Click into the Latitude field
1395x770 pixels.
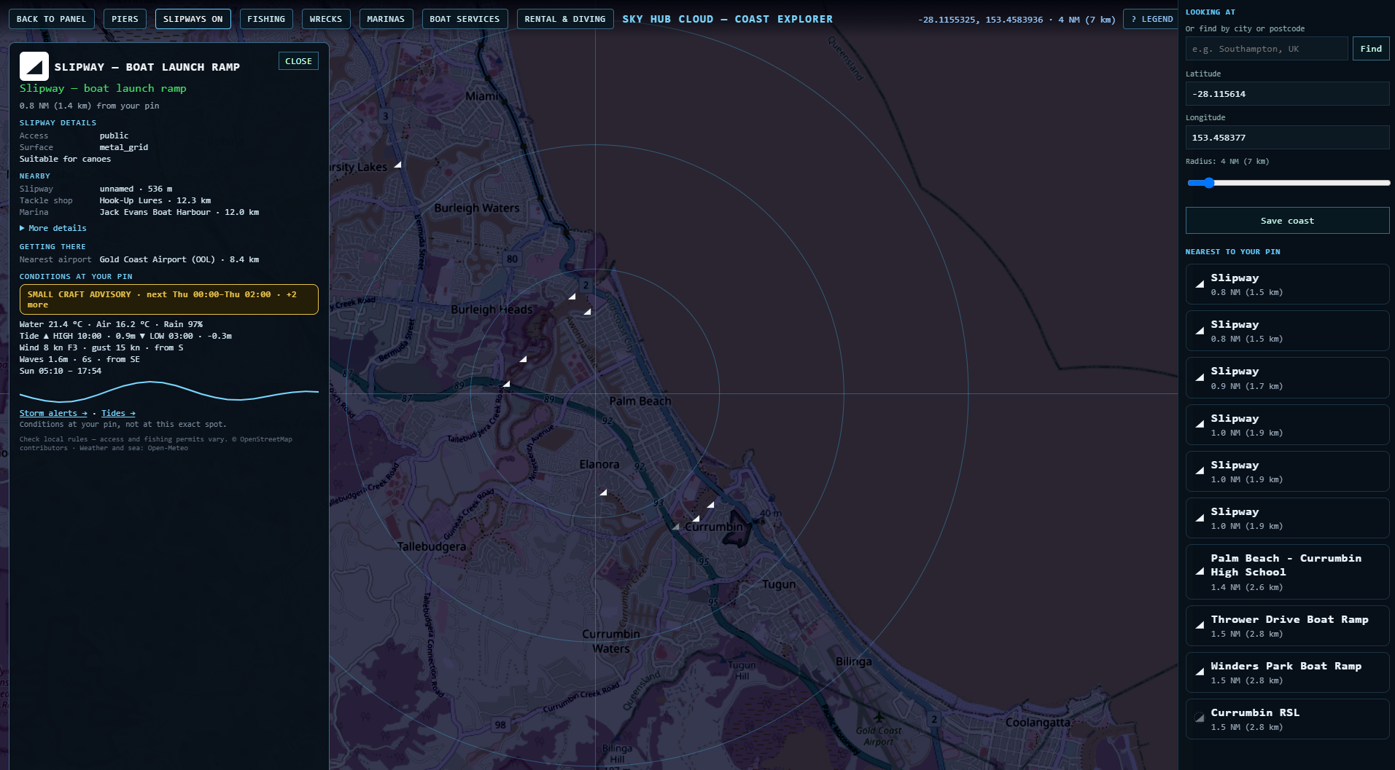coord(1287,94)
